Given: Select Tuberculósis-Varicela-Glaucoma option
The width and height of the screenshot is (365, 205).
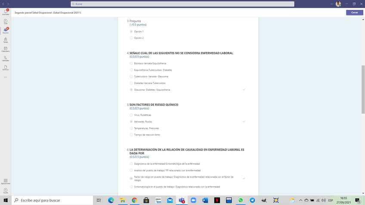Looking at the screenshot, I should (x=131, y=76).
